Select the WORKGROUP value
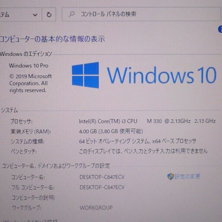The image size is (222, 222). (96, 208)
